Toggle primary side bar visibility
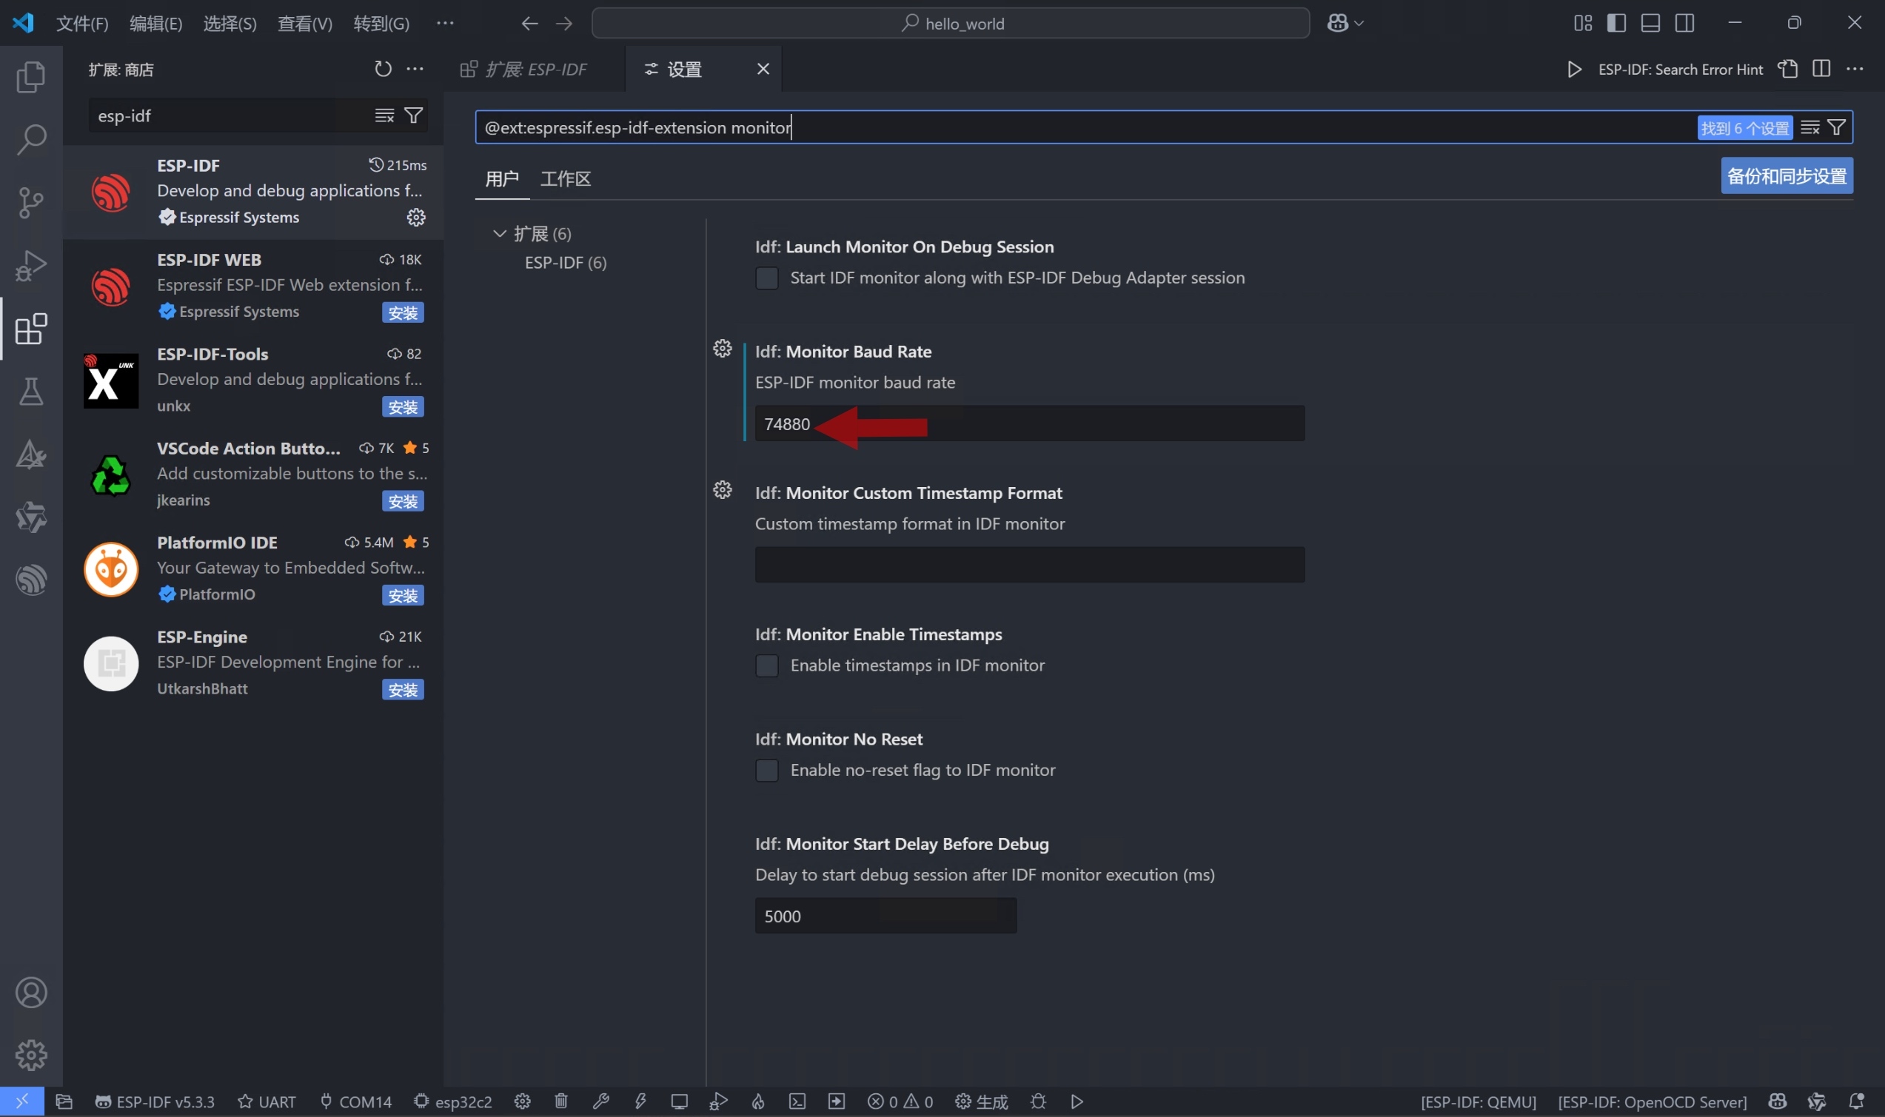Screen dimensions: 1885x1117 click(1616, 24)
